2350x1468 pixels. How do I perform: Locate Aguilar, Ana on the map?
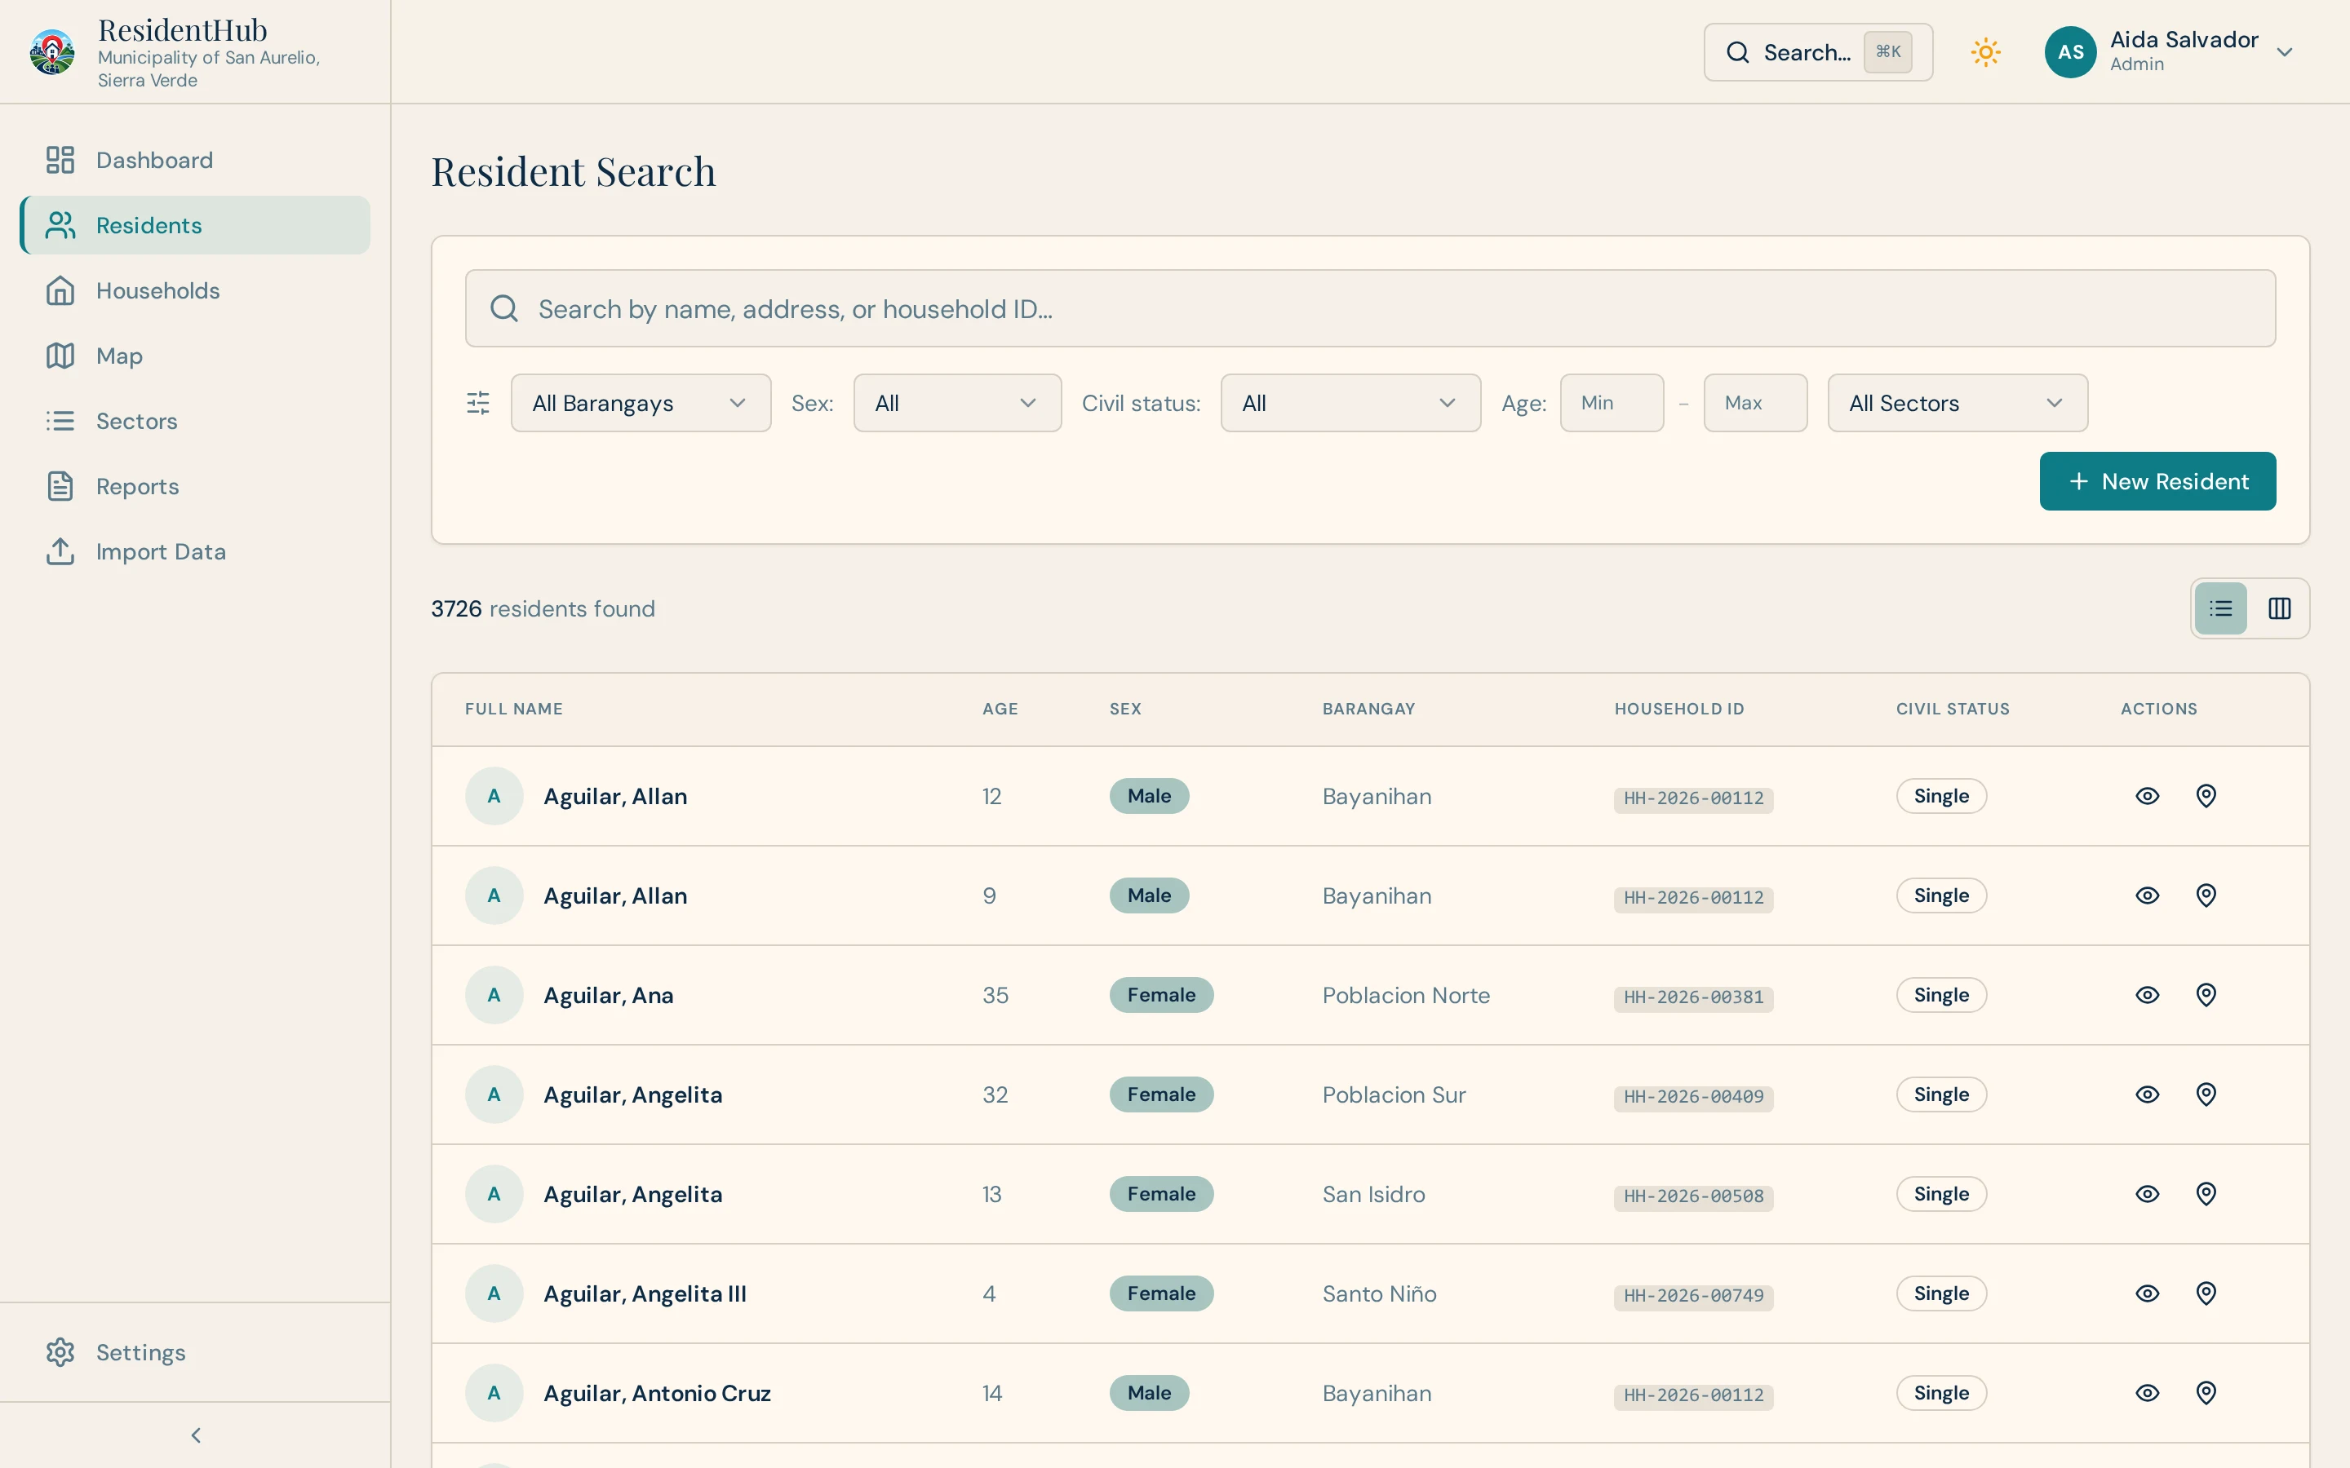[2206, 995]
